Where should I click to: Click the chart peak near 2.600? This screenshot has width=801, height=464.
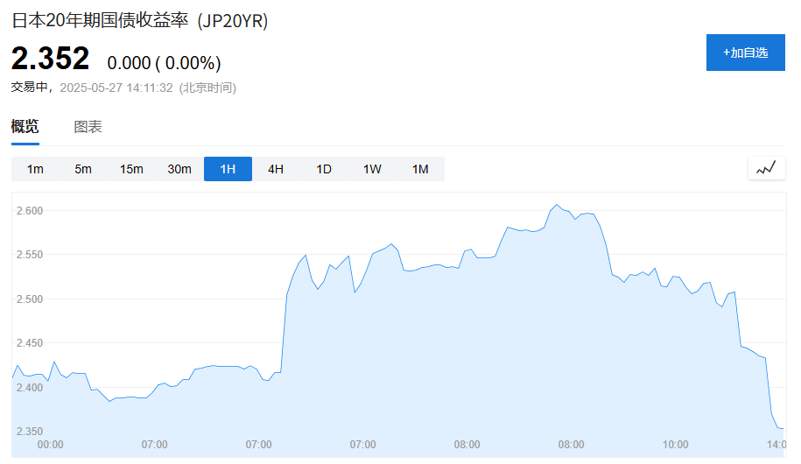pyautogui.click(x=557, y=205)
